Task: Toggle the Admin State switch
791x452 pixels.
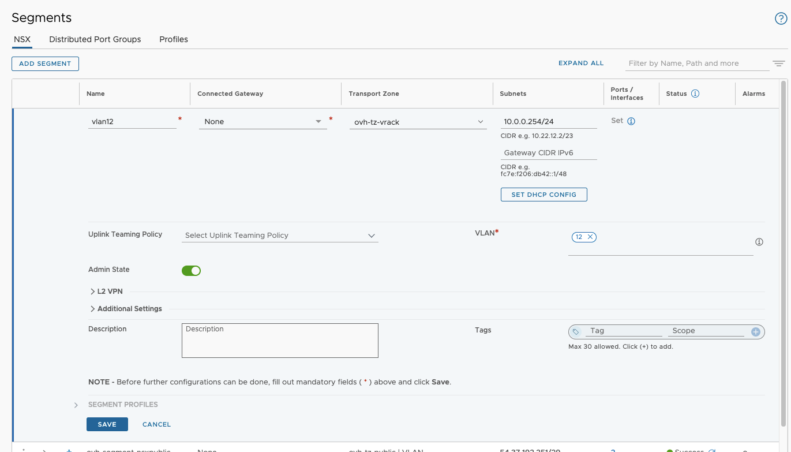Action: click(191, 270)
